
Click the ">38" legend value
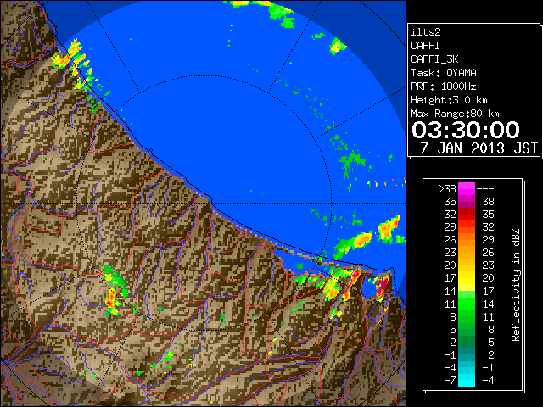click(x=447, y=188)
